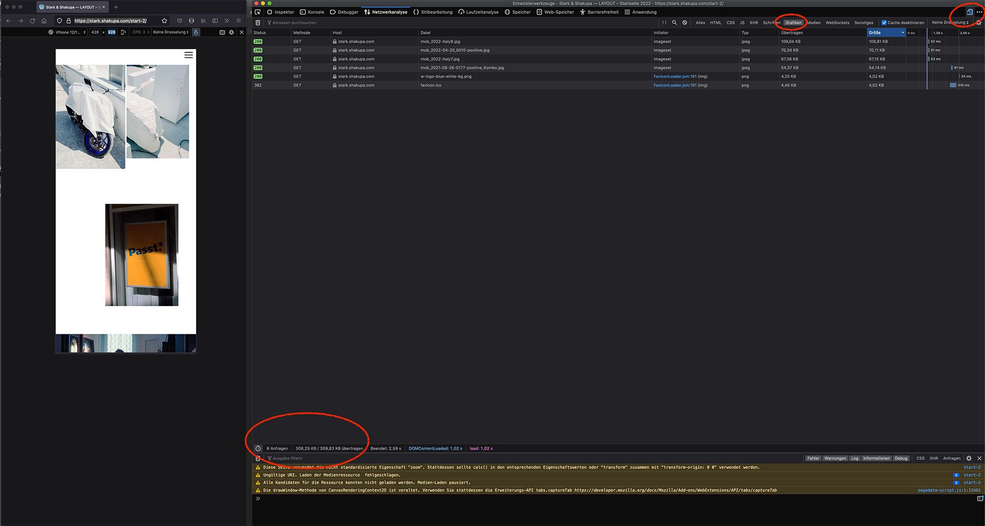Click pagedata-script.js source link in console
The height and width of the screenshot is (526, 985).
[949, 491]
